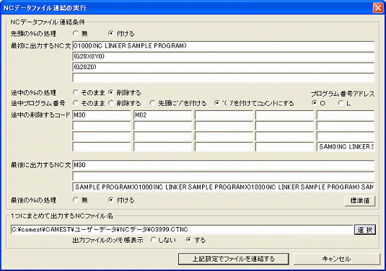The image size is (386, 271).
Task: Click the (G28Z0) input field
Action: [223, 67]
